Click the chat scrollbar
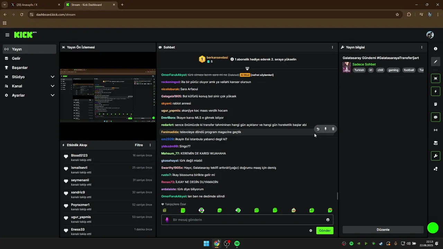This screenshot has width=443, height=249. tap(337, 196)
